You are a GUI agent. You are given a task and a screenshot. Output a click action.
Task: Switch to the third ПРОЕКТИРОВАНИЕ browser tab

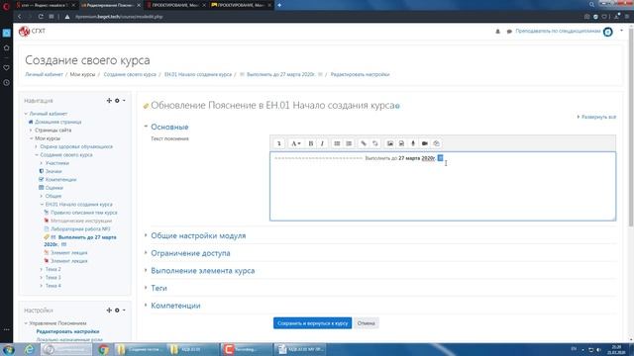176,5
